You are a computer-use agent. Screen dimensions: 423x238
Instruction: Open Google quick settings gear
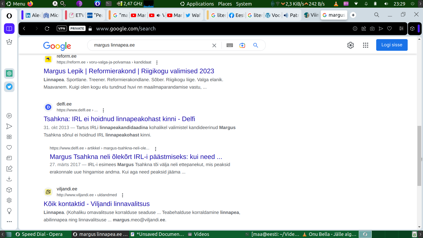[x=351, y=45]
